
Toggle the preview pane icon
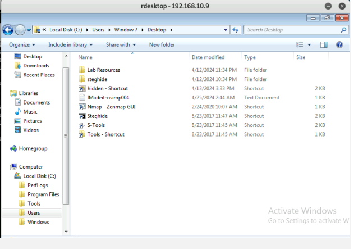(x=324, y=44)
